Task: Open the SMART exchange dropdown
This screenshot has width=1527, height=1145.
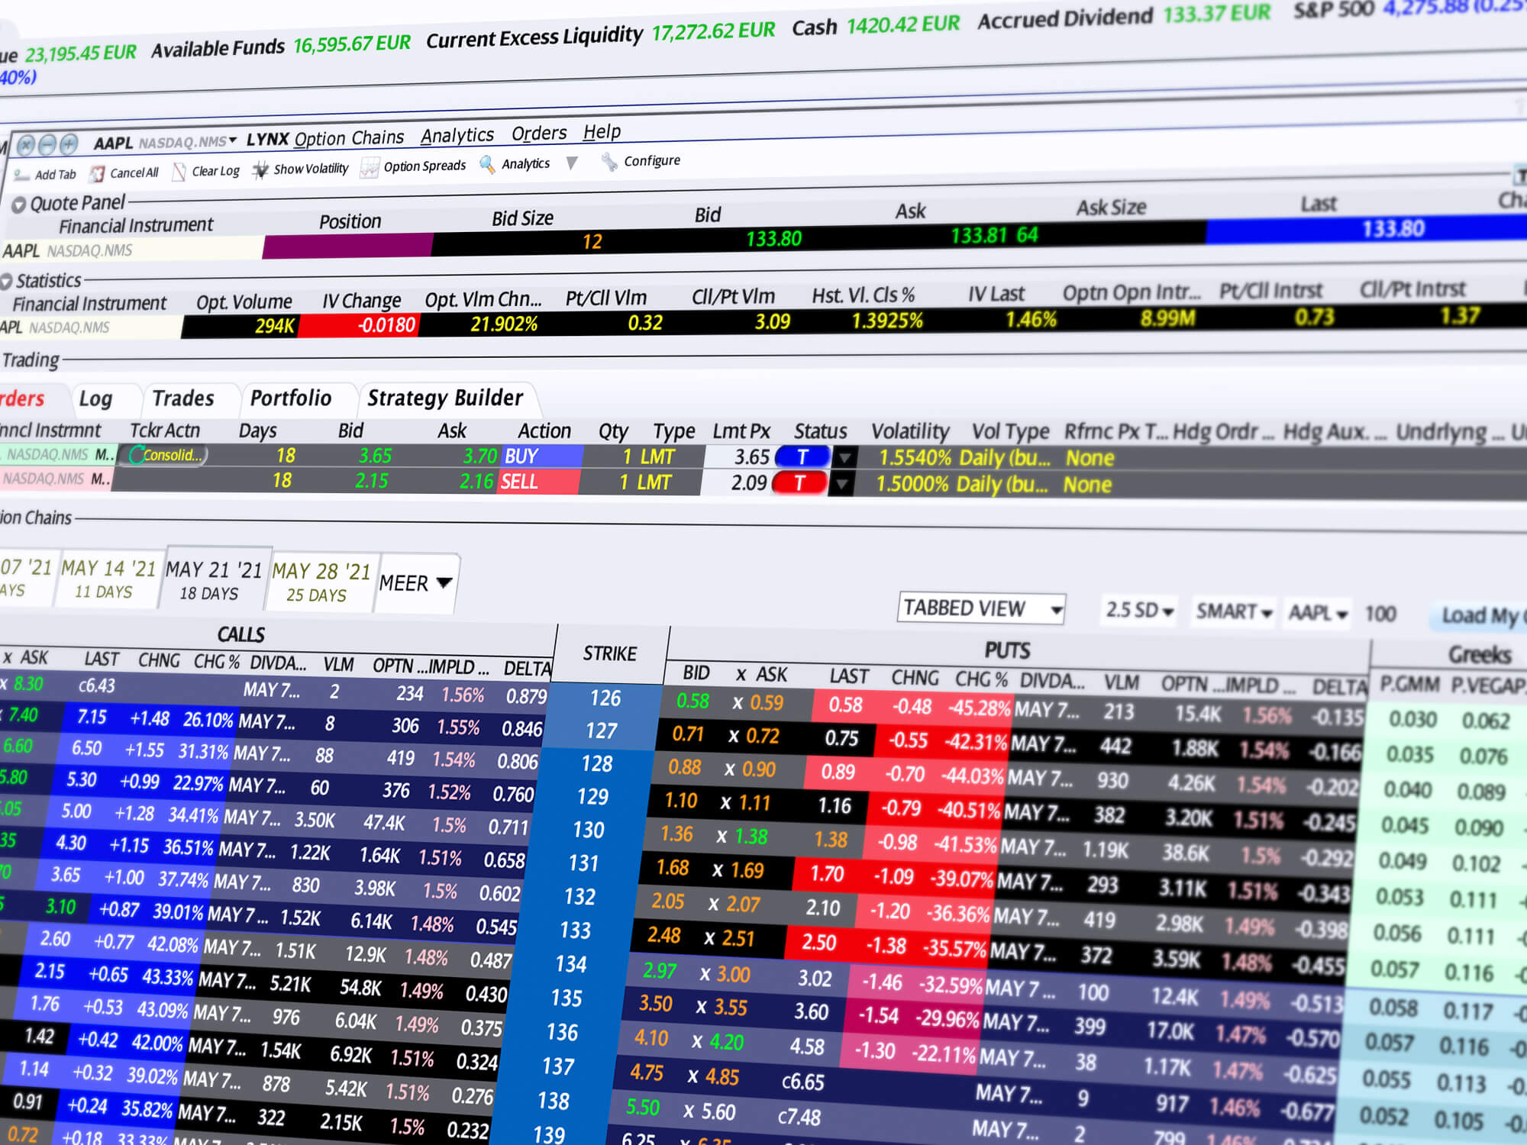Action: click(x=1233, y=611)
